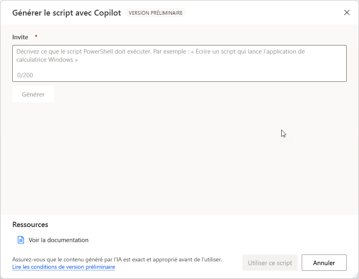Screen dimensions: 359x279
Task: Click the Utiliser ce script button
Action: (x=270, y=263)
